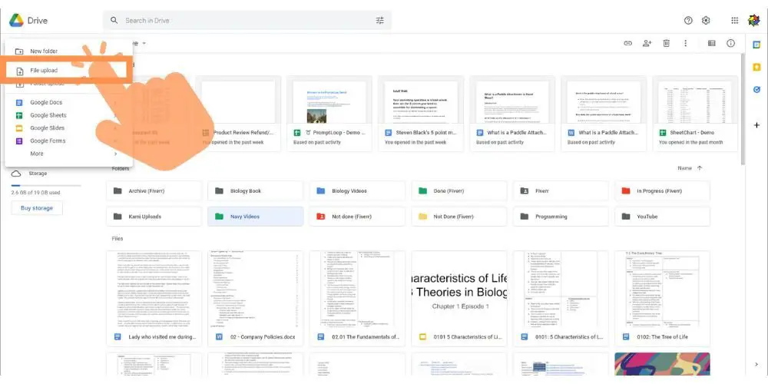Open 02 - Company Policies.docx file
Image resolution: width=768 pixels, height=384 pixels.
[255, 299]
